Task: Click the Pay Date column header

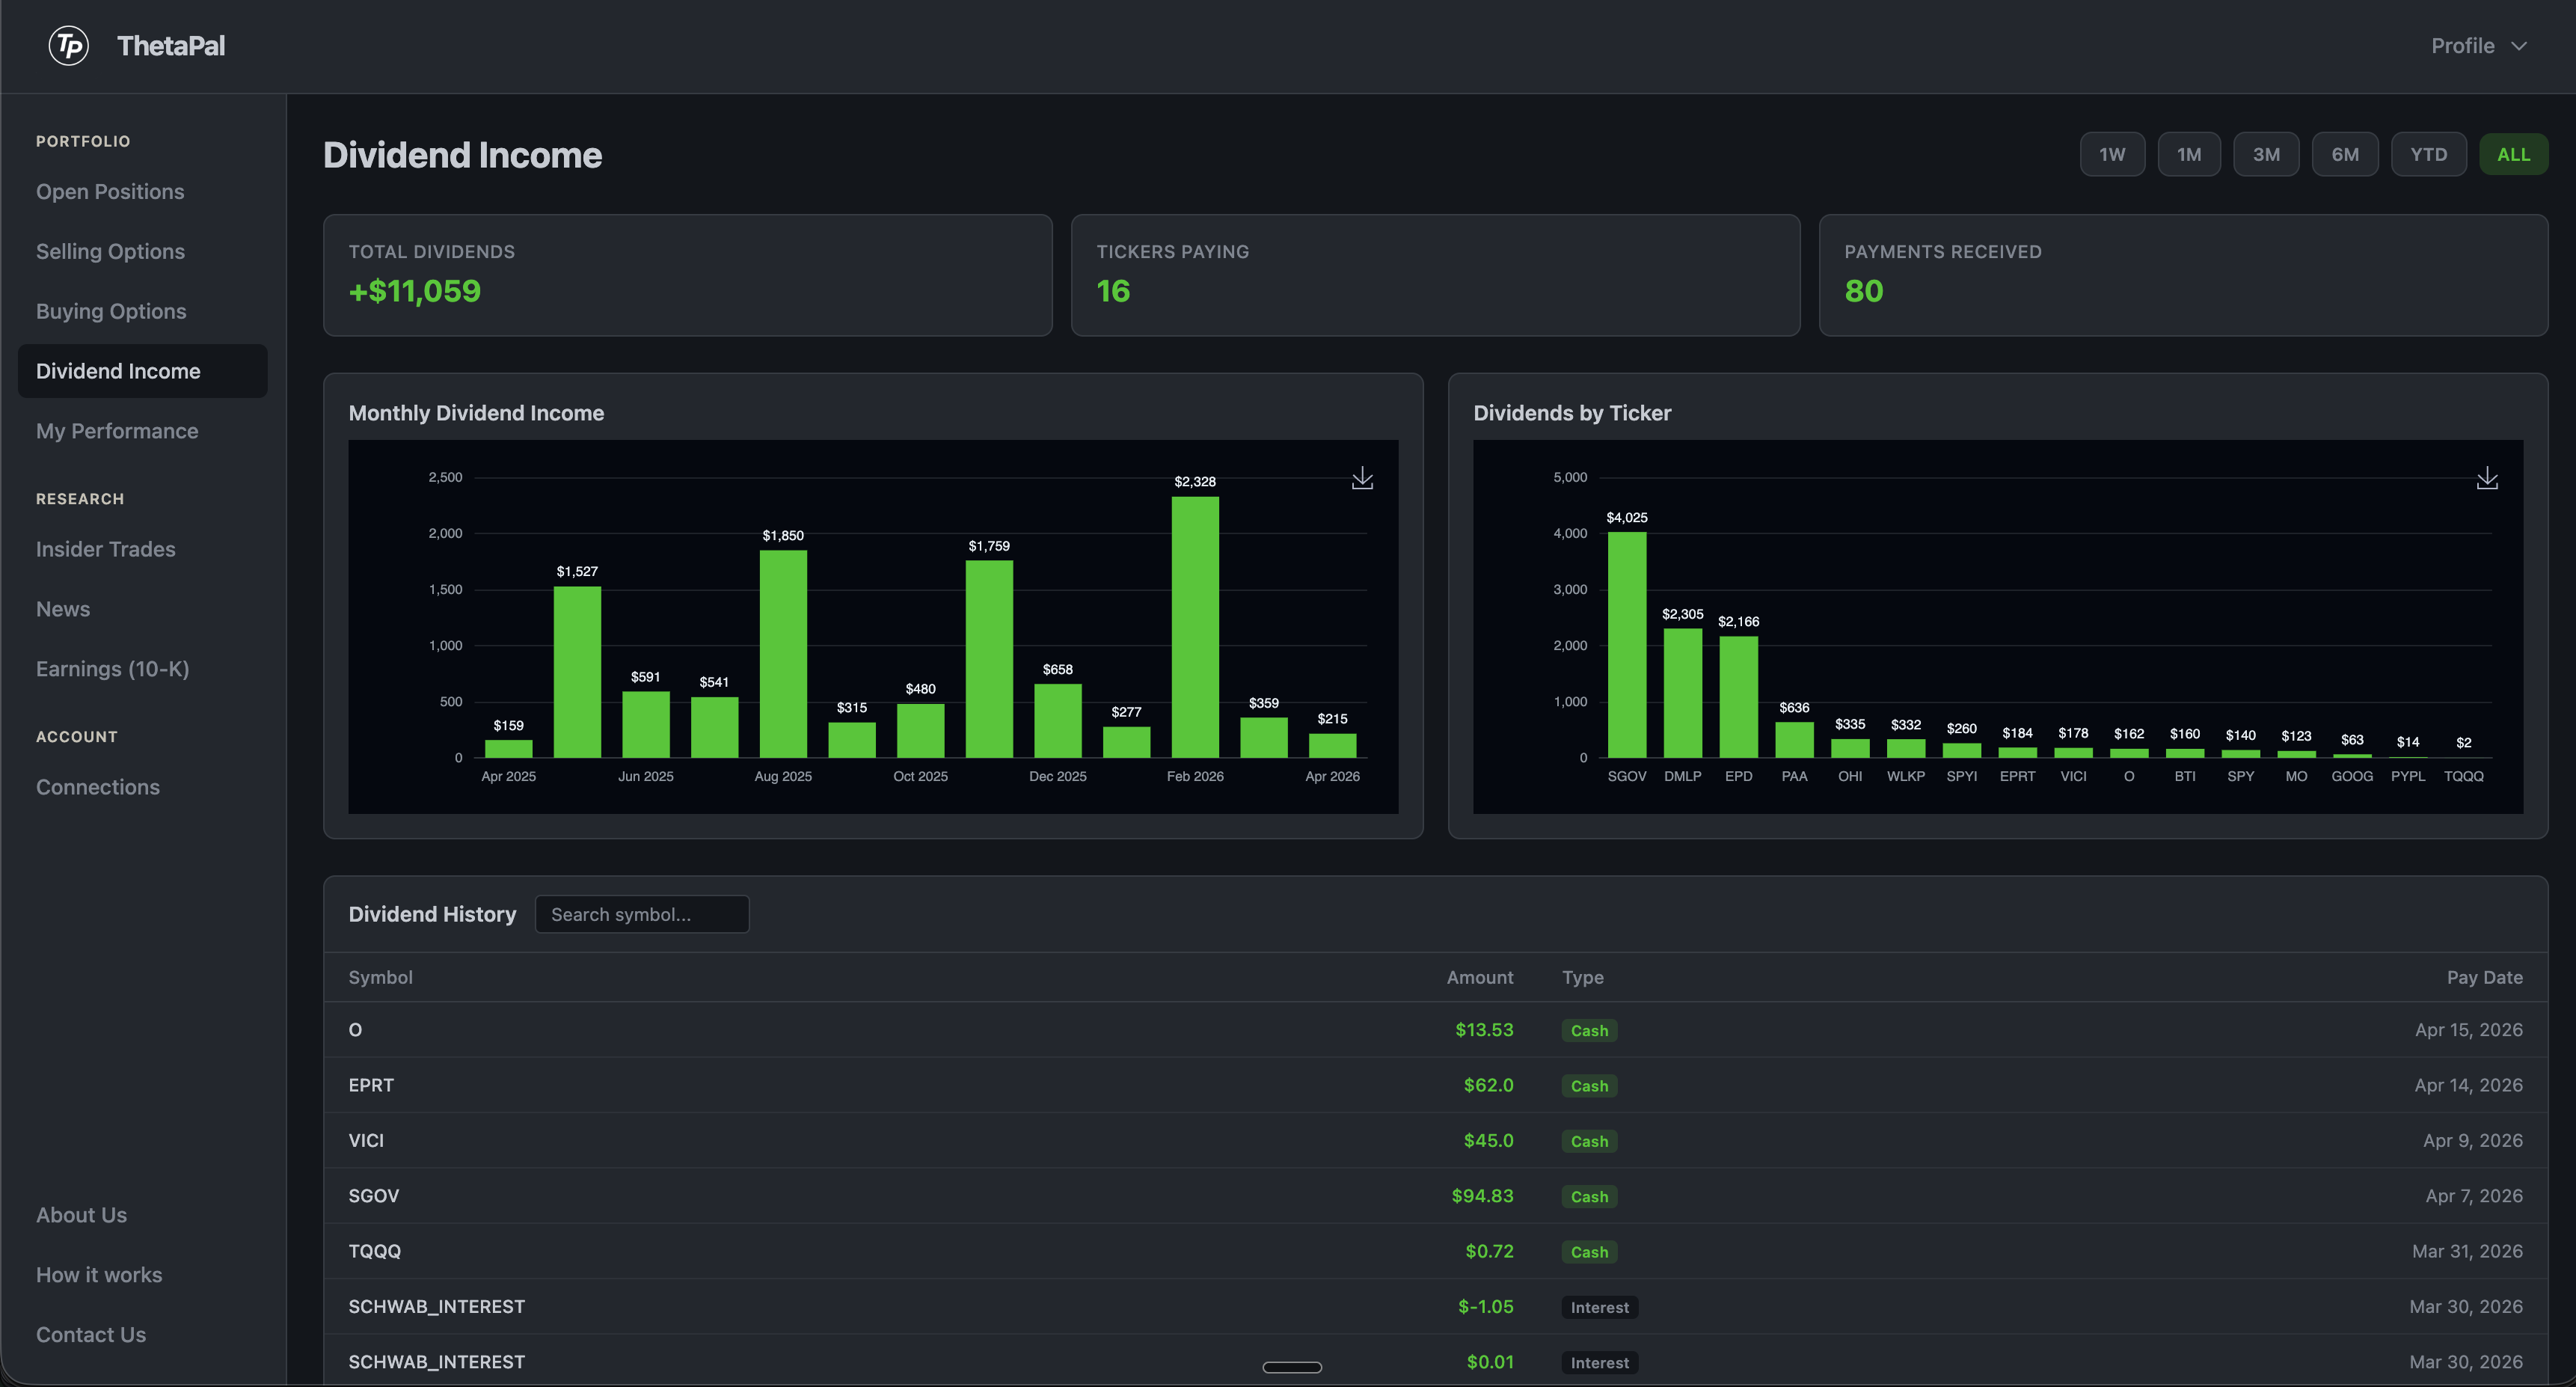Action: pyautogui.click(x=2485, y=977)
